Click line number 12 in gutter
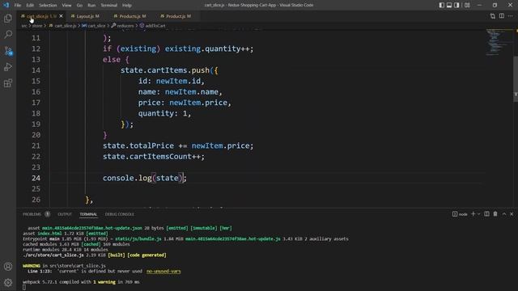The image size is (518, 291). 36,48
